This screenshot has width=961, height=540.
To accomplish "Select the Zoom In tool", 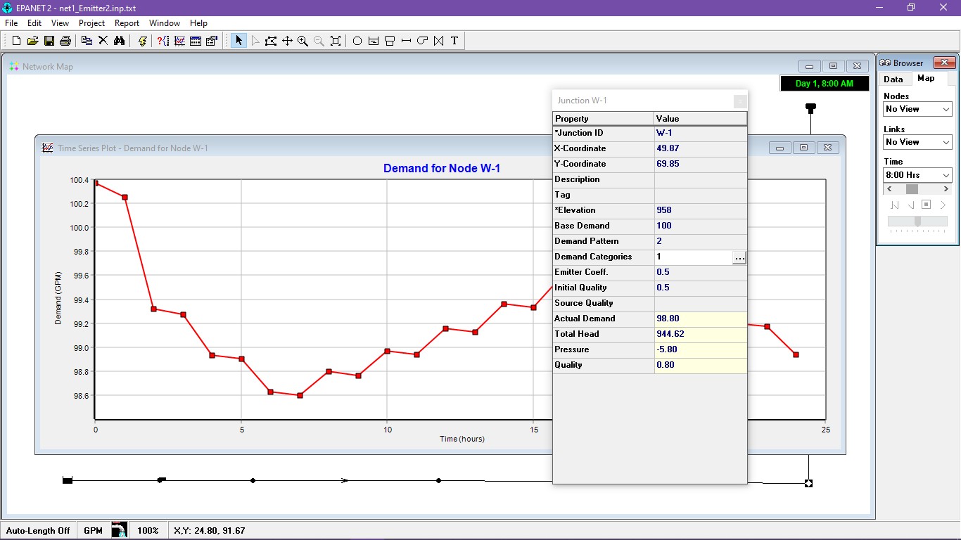I will [302, 40].
